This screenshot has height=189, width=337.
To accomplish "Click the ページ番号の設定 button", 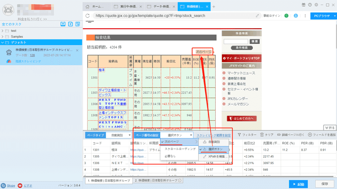I will [x=147, y=135].
